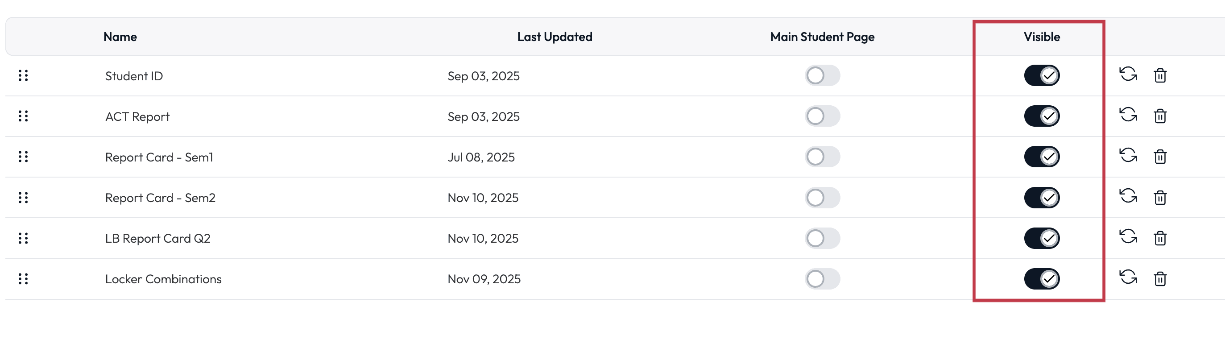1225x356 pixels.
Task: Delete the LB Report Card Q2 row
Action: tap(1160, 238)
